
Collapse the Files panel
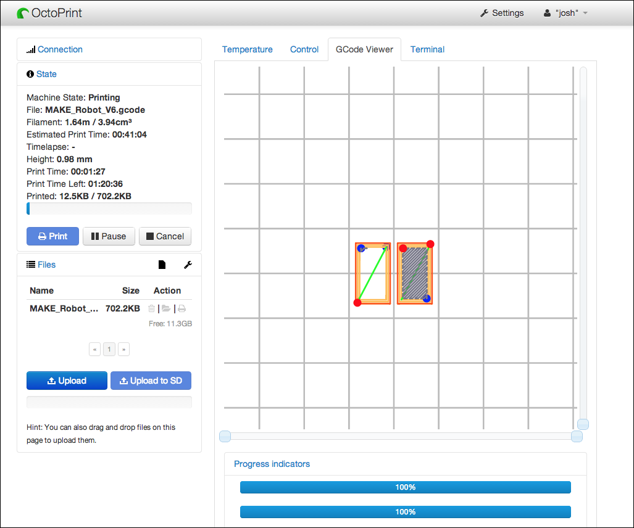46,265
